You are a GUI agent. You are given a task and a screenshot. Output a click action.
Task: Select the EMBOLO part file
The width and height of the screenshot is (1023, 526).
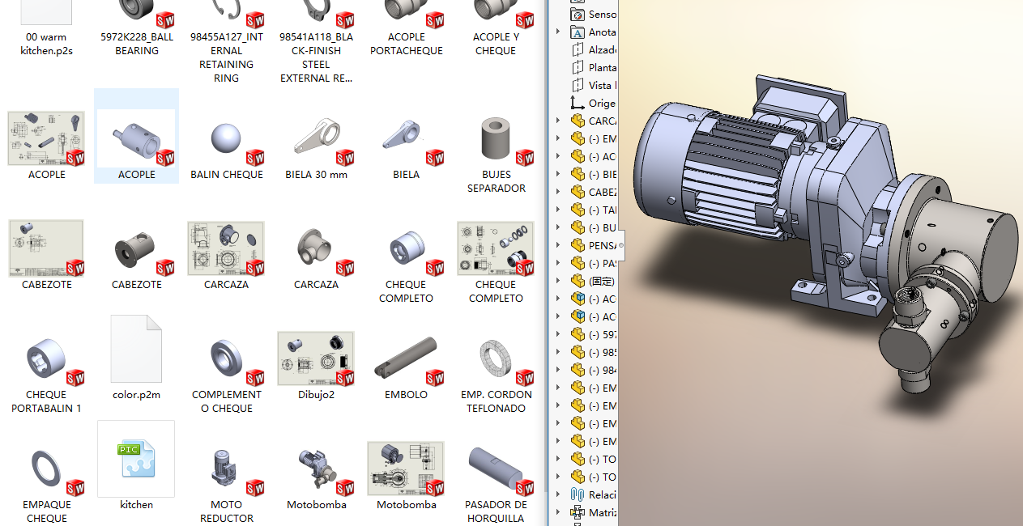[406, 359]
